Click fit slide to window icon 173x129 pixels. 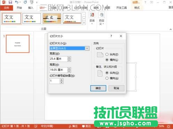tap(168, 126)
